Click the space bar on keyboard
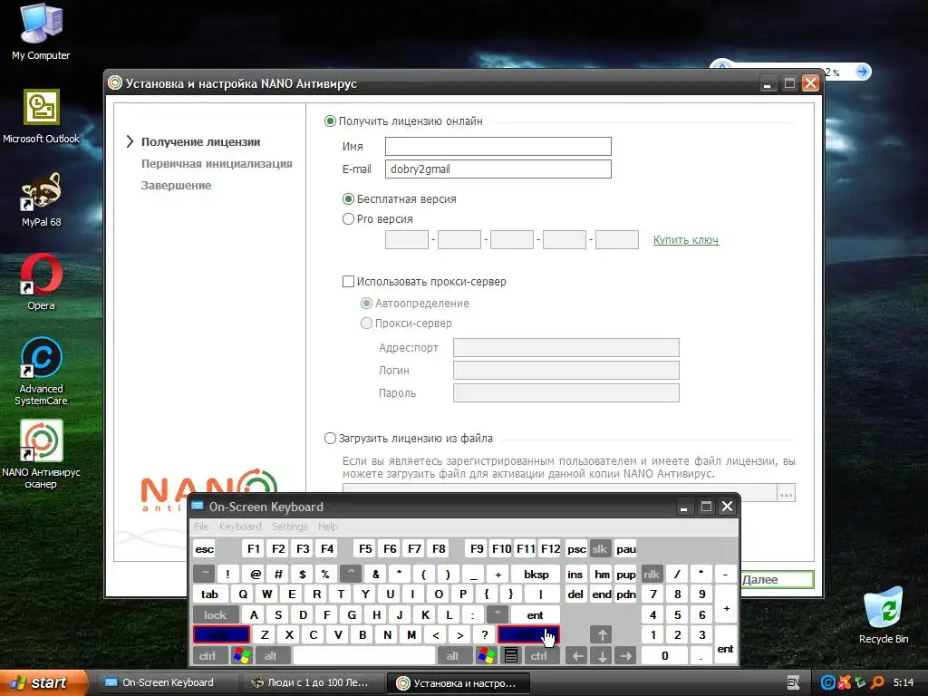This screenshot has width=928, height=696. [364, 656]
